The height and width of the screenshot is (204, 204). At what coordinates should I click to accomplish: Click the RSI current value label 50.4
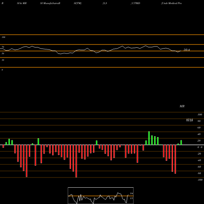pyautogui.click(x=186, y=50)
